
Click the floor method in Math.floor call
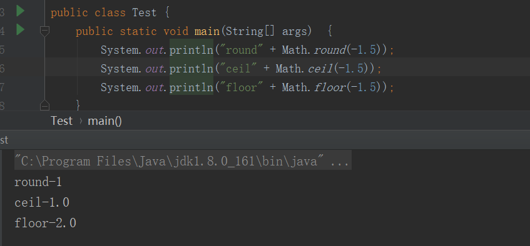pyautogui.click(x=330, y=88)
